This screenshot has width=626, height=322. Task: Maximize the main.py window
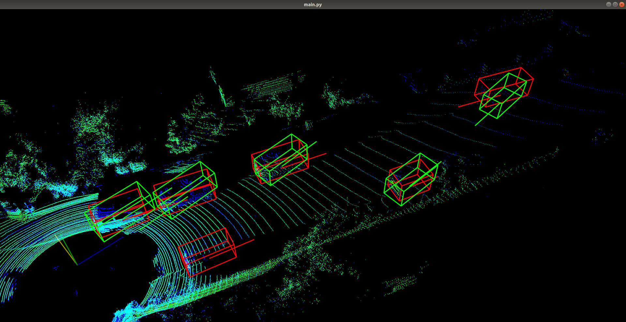coord(615,5)
